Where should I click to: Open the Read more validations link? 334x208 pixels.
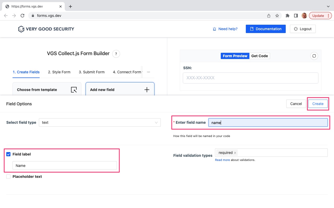[222, 160]
